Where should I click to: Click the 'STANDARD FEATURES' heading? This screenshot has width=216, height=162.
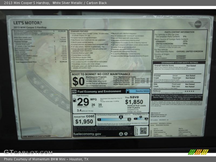point(79,31)
